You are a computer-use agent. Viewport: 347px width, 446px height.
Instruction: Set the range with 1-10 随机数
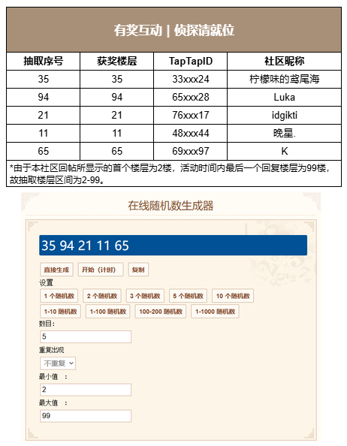coord(60,312)
